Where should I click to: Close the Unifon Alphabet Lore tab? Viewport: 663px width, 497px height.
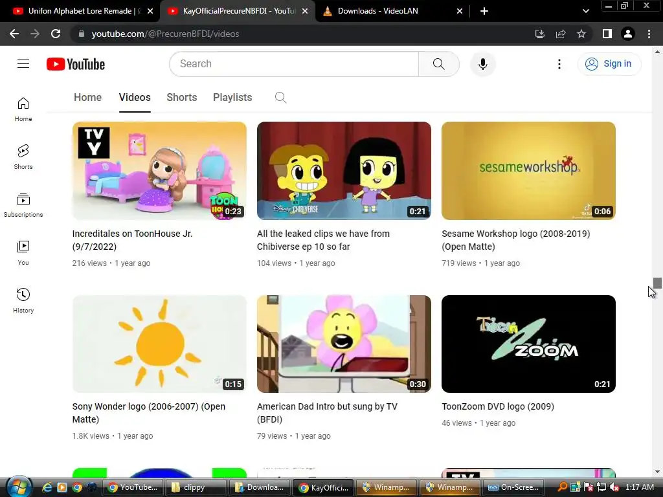150,12
